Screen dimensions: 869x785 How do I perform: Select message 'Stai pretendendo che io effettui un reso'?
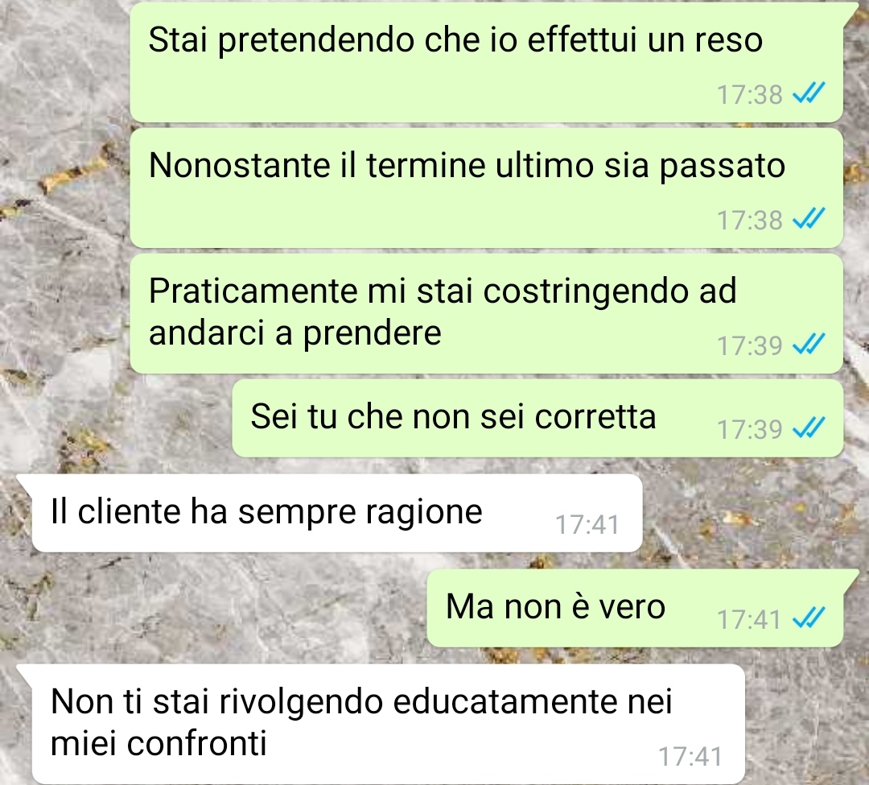pyautogui.click(x=487, y=61)
